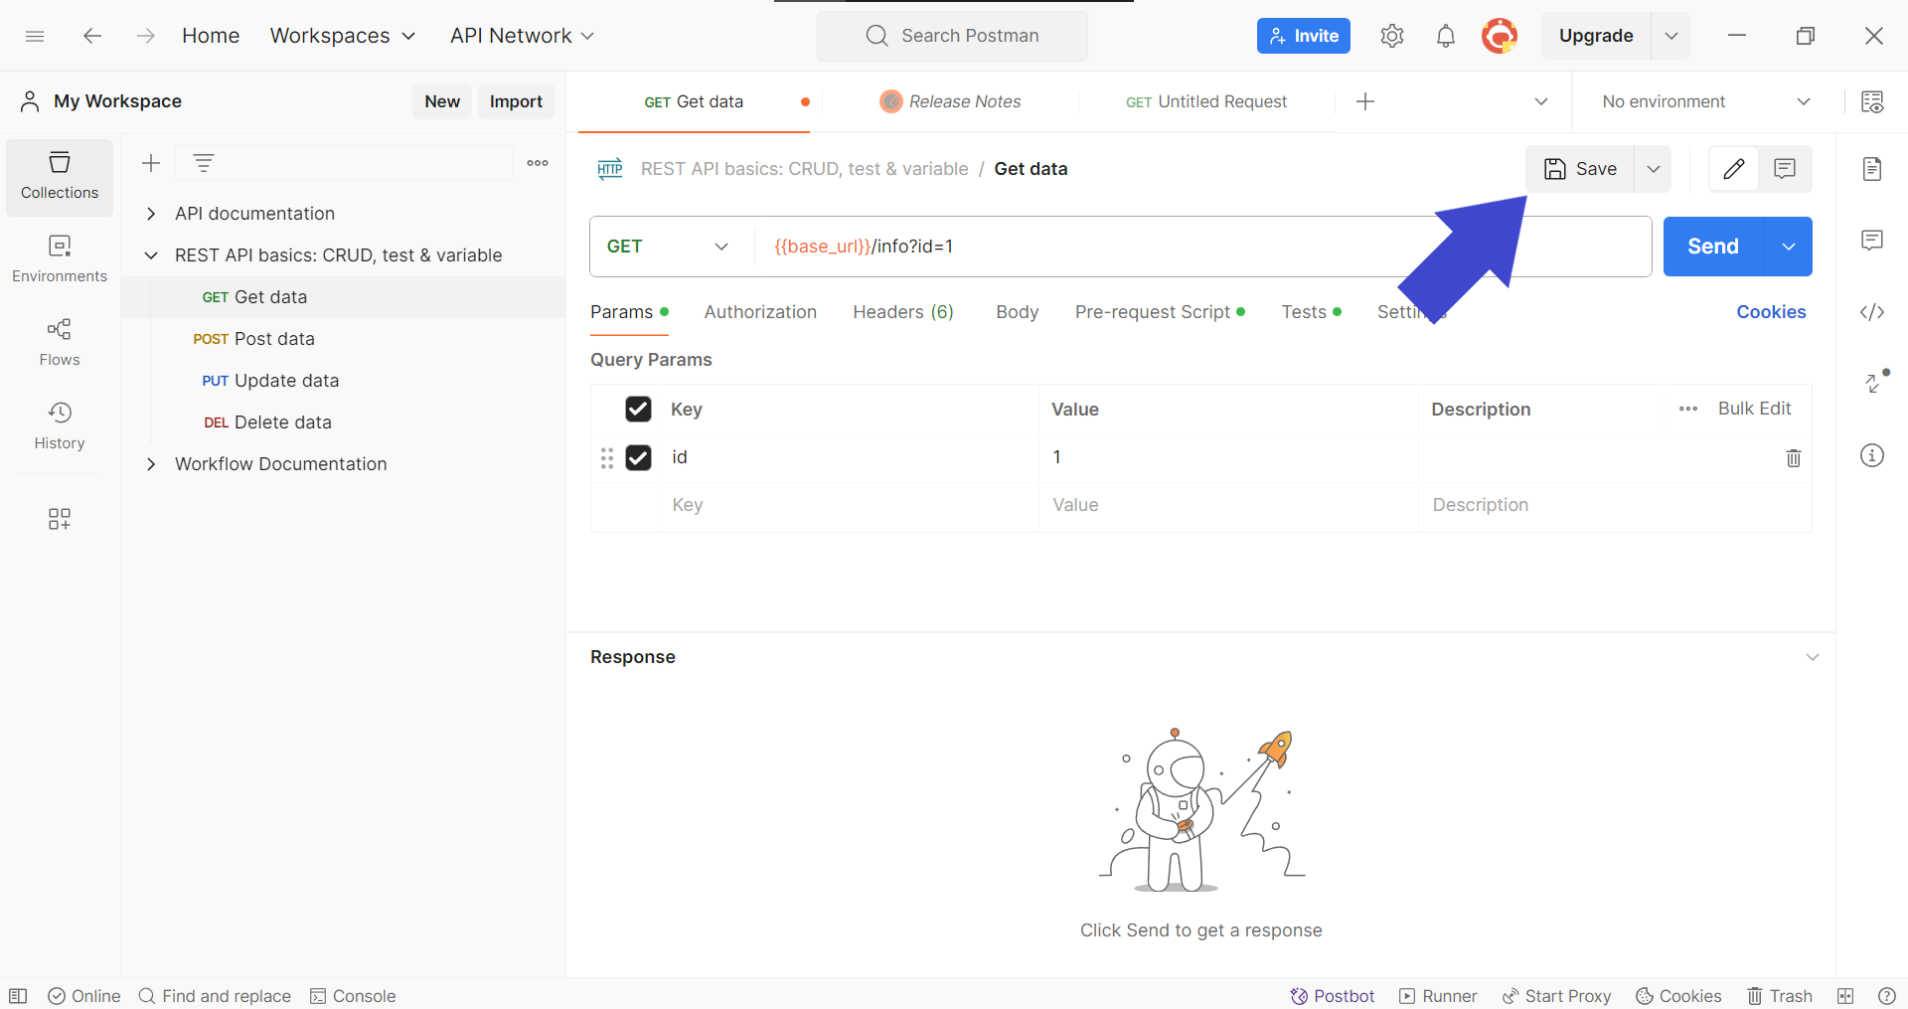
Task: Open code snippet icon
Action: coord(1872,312)
